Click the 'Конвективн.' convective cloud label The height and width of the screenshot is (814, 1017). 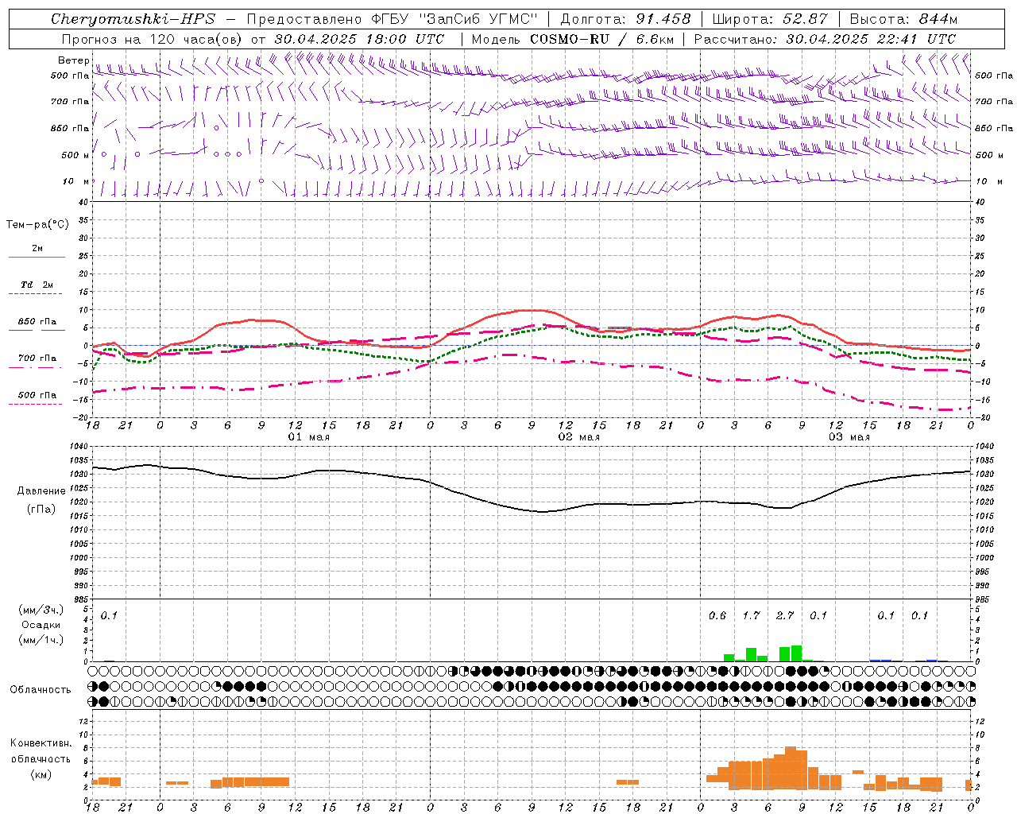click(x=41, y=743)
